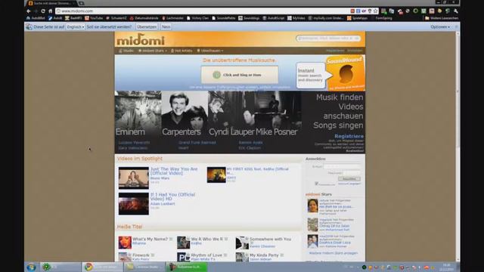Click the Rihanna artist link

(139, 243)
